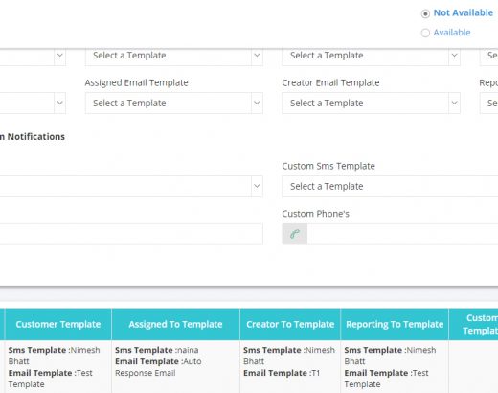Click the Reporting To Template column header
Screen dimensions: 498x393
(x=395, y=324)
